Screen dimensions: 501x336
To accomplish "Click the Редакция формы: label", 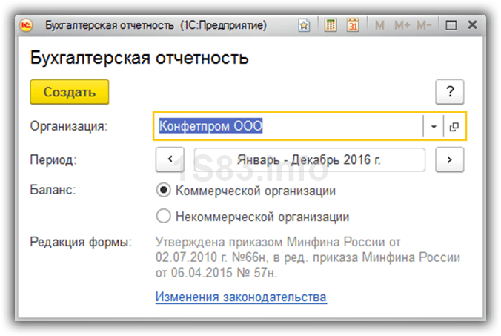I will click(81, 242).
